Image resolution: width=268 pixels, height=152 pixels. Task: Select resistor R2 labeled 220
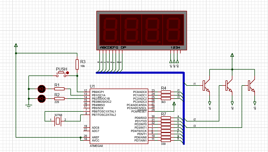point(59,99)
